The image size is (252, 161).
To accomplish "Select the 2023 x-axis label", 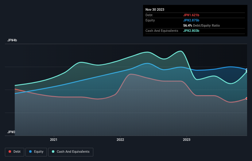I will coord(187,140).
